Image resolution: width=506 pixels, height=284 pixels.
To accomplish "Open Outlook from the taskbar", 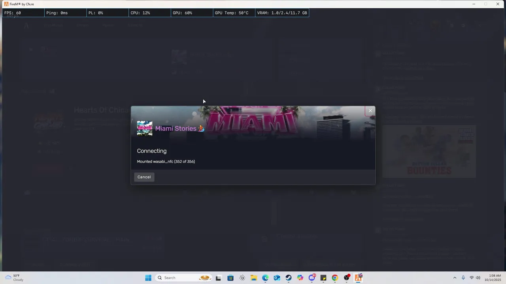I will 277,278.
